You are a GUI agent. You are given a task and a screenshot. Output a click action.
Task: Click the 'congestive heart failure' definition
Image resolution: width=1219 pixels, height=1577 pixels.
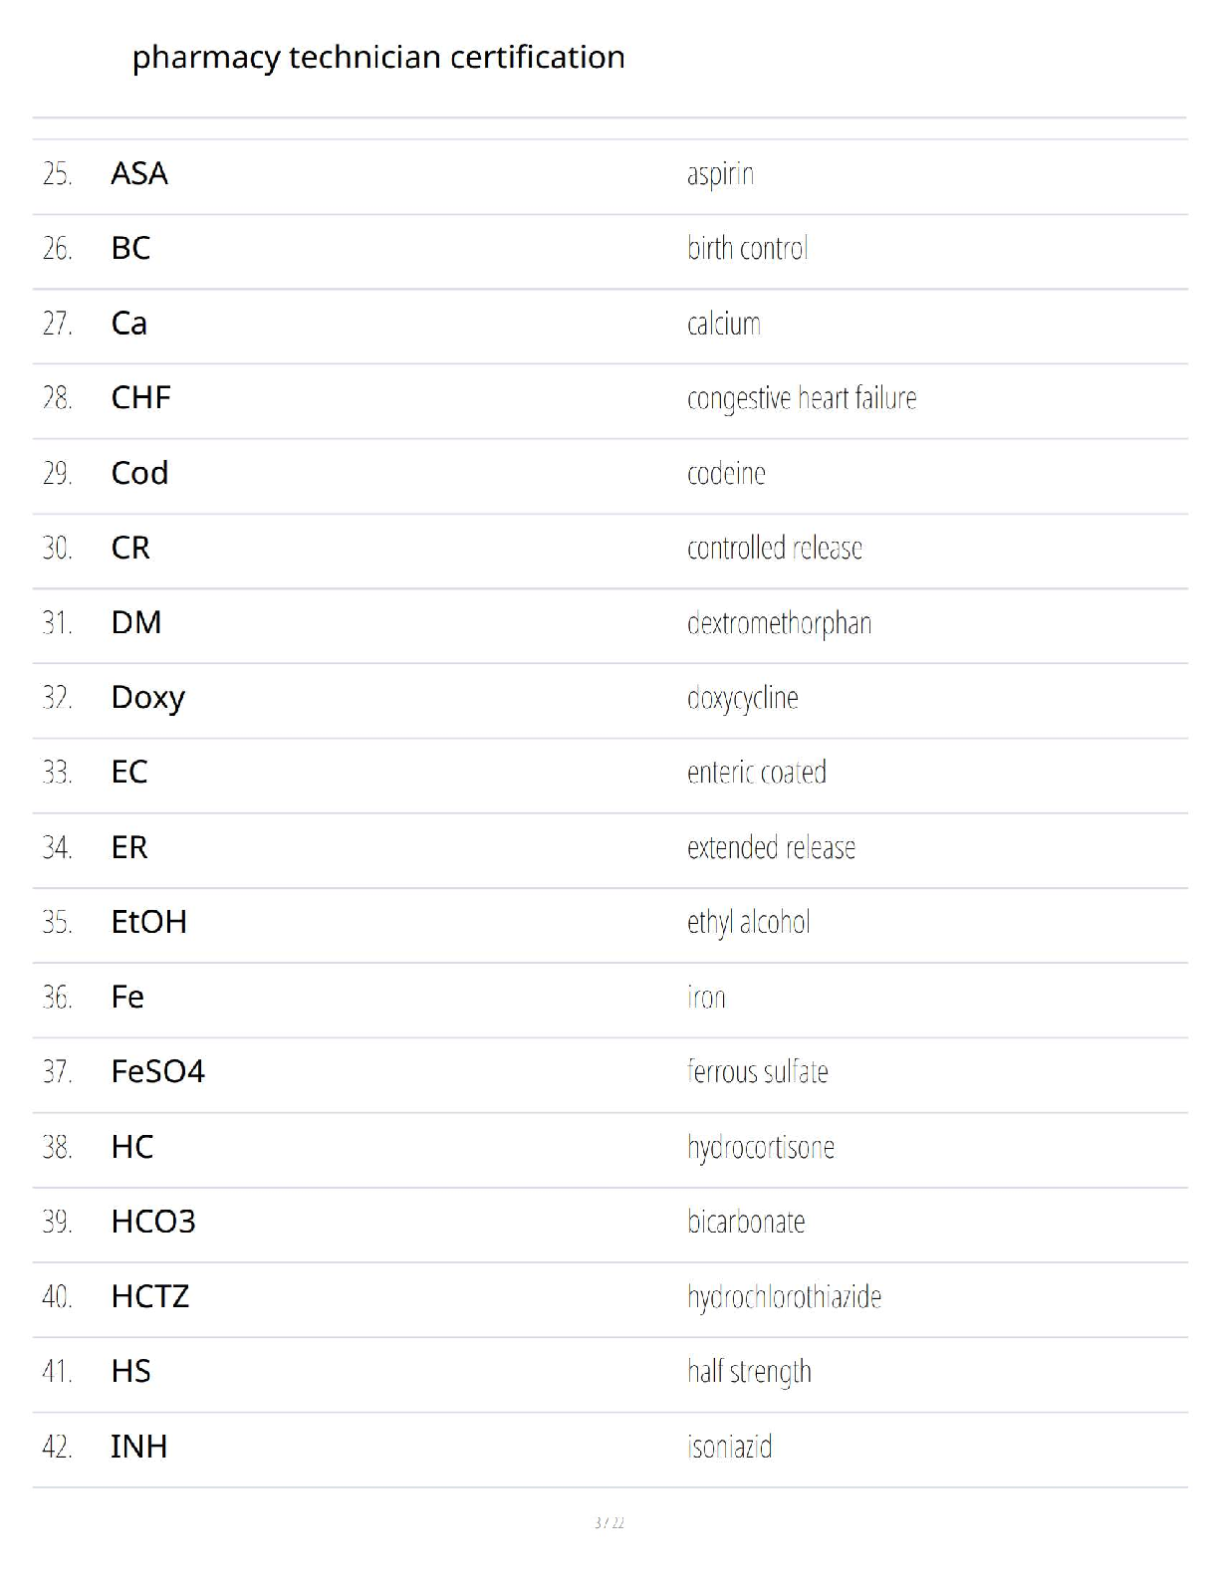pos(802,398)
